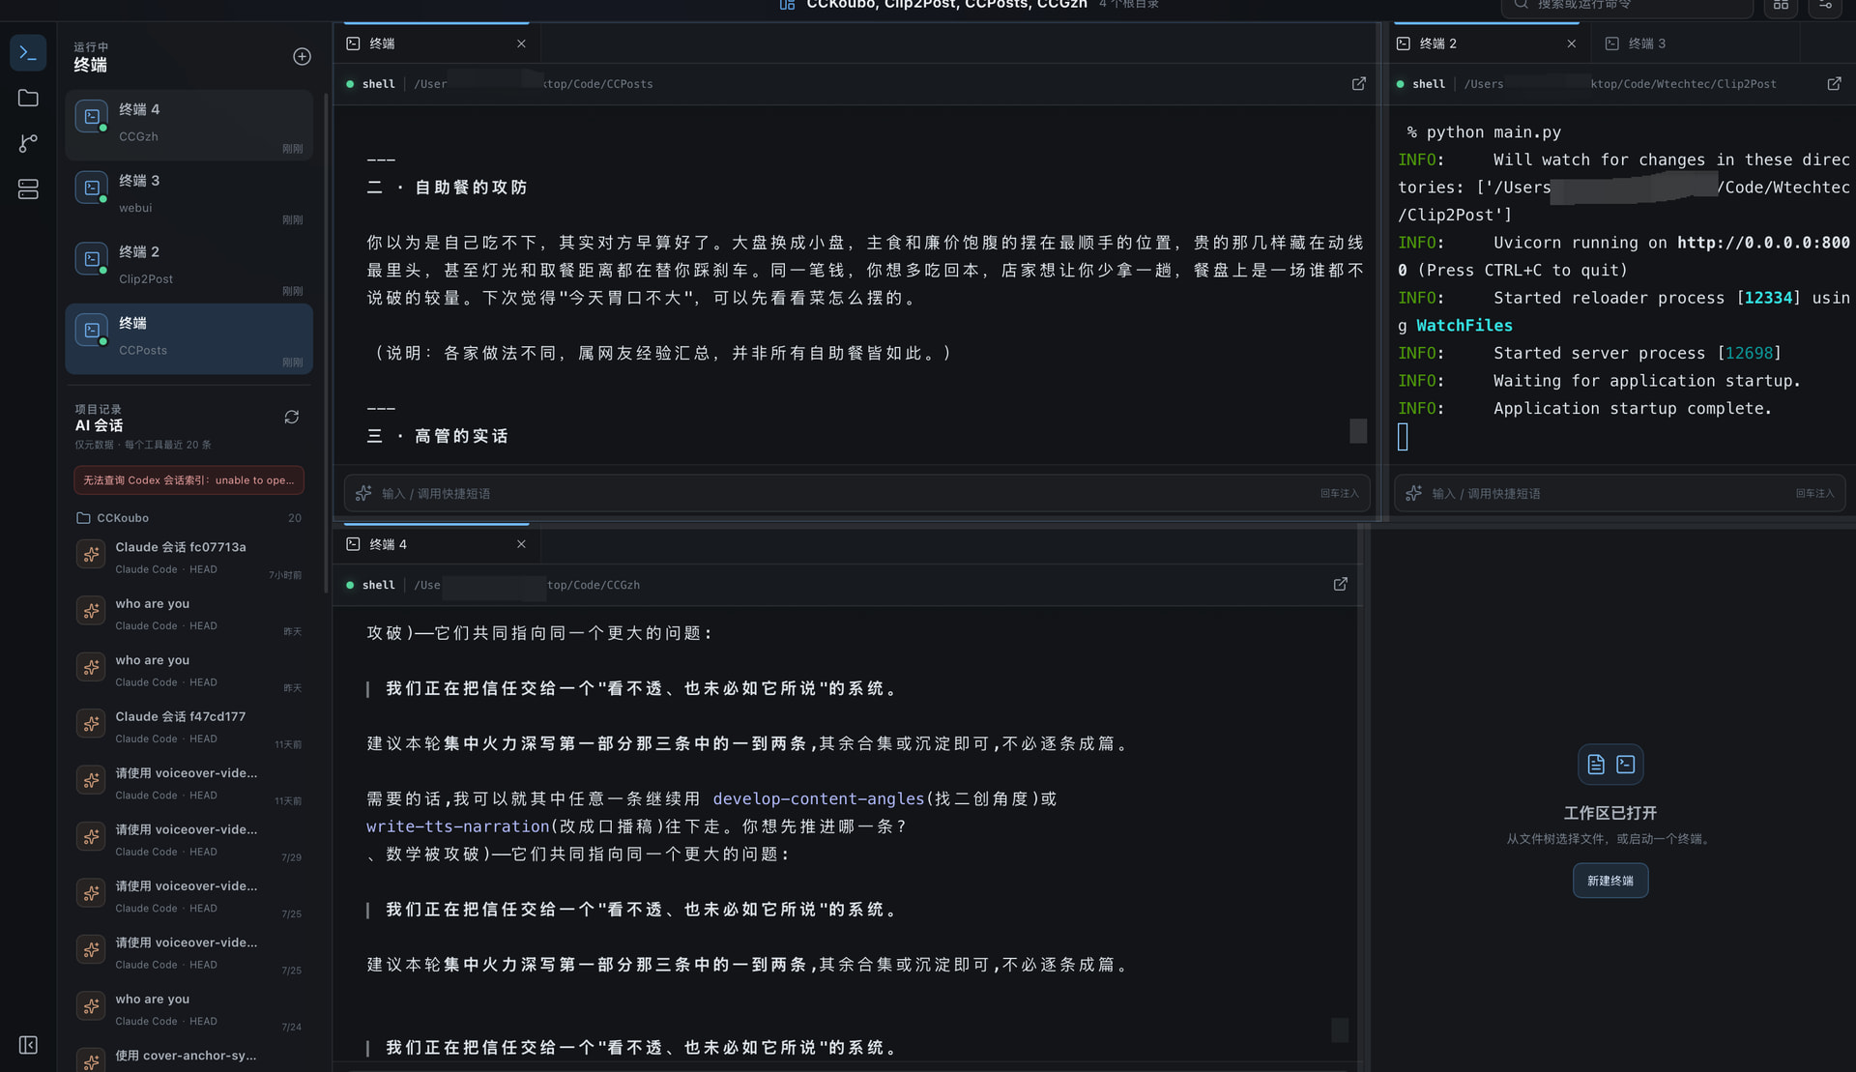Pop out the CCPosts shell pane
The image size is (1856, 1072).
click(x=1358, y=84)
